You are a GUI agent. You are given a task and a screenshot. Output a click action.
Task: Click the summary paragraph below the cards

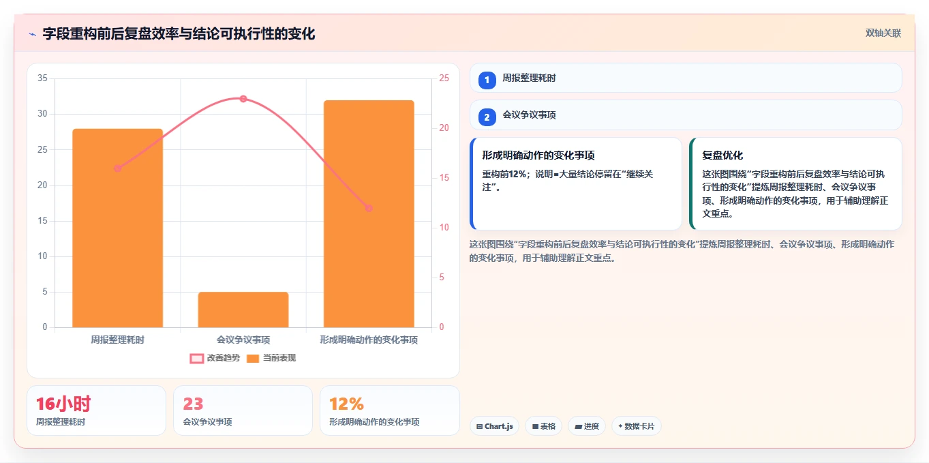[x=682, y=251]
